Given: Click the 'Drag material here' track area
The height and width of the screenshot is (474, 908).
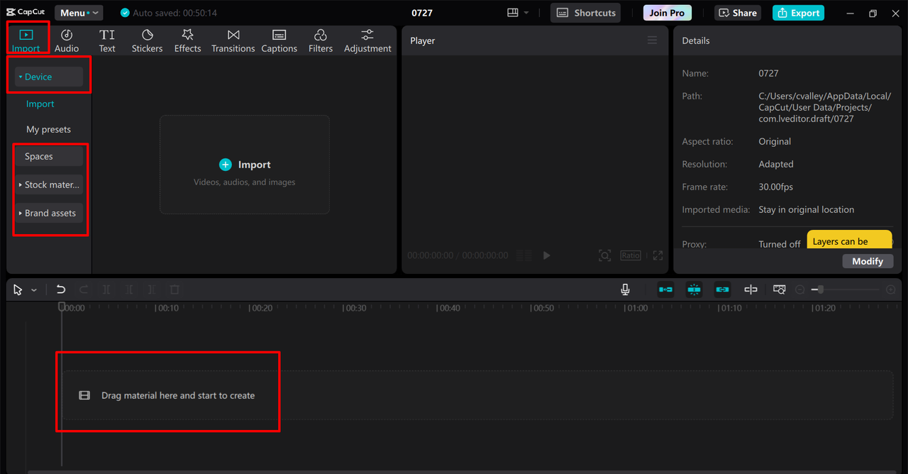Looking at the screenshot, I should click(477, 395).
